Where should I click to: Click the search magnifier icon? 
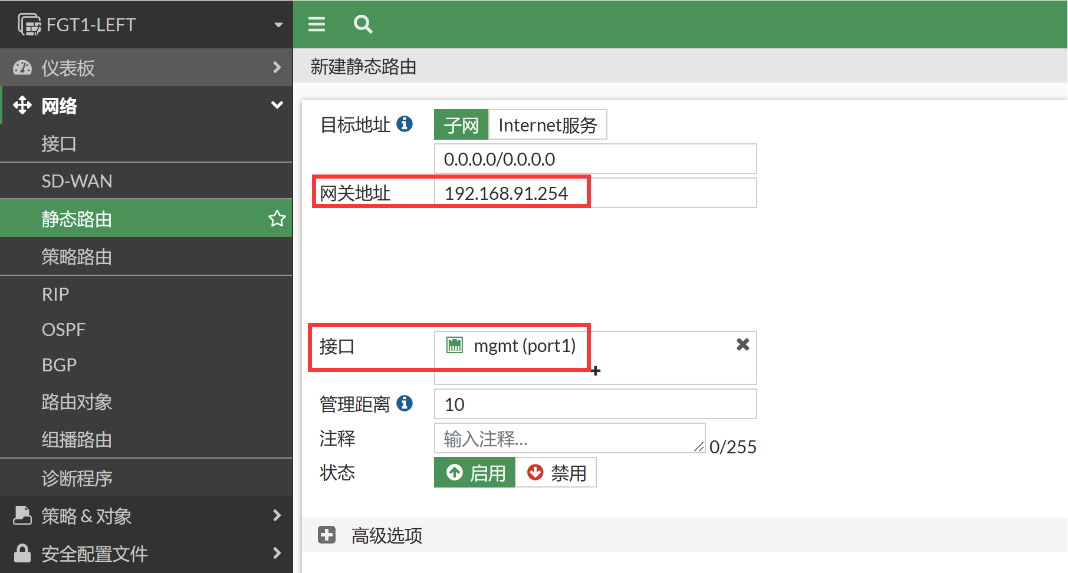pyautogui.click(x=363, y=24)
